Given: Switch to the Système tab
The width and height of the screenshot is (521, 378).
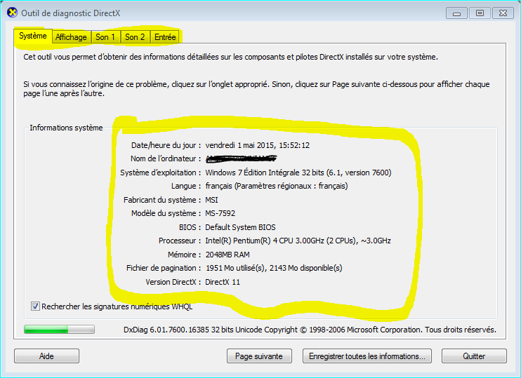Looking at the screenshot, I should [33, 36].
